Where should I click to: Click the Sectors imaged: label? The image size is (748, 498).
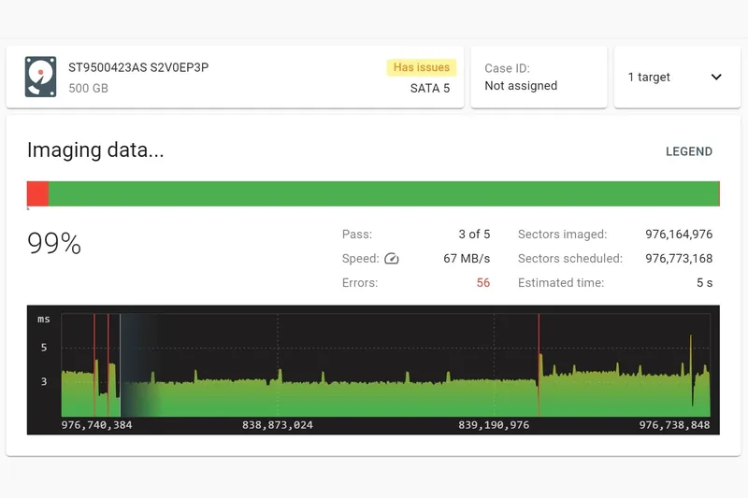[563, 234]
